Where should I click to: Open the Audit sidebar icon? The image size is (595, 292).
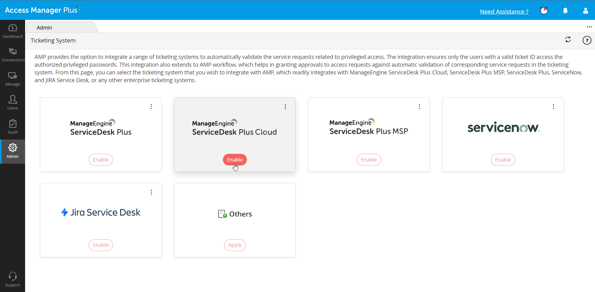pyautogui.click(x=13, y=124)
